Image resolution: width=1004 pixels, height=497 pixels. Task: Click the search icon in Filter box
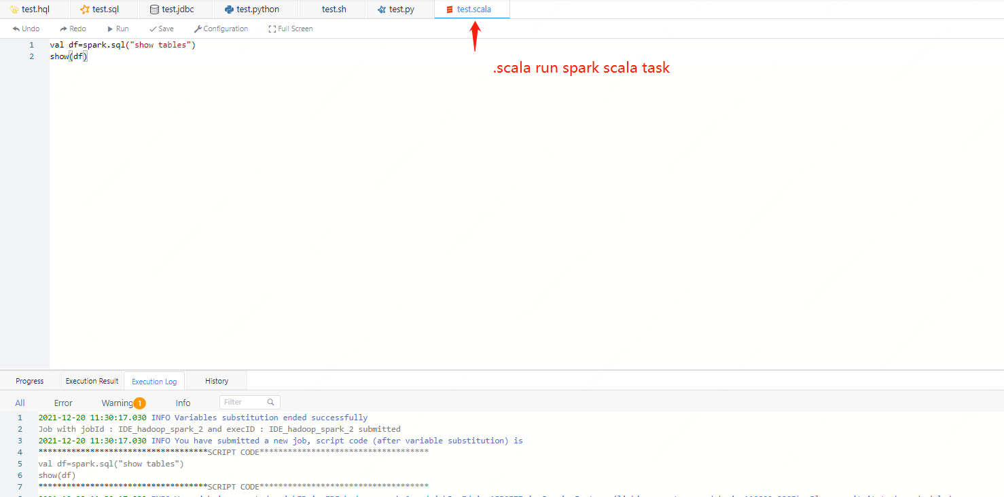pos(270,402)
